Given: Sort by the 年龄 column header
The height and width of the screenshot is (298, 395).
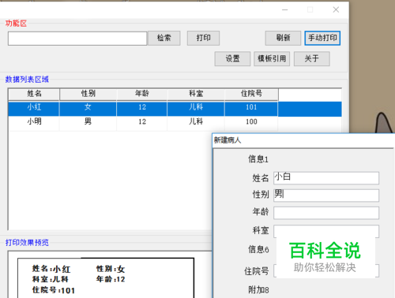Looking at the screenshot, I should pos(142,94).
